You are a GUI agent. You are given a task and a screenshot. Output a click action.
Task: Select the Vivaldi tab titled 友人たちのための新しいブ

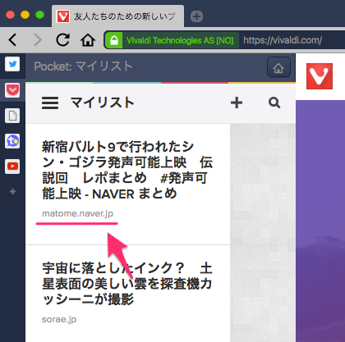click(x=117, y=16)
